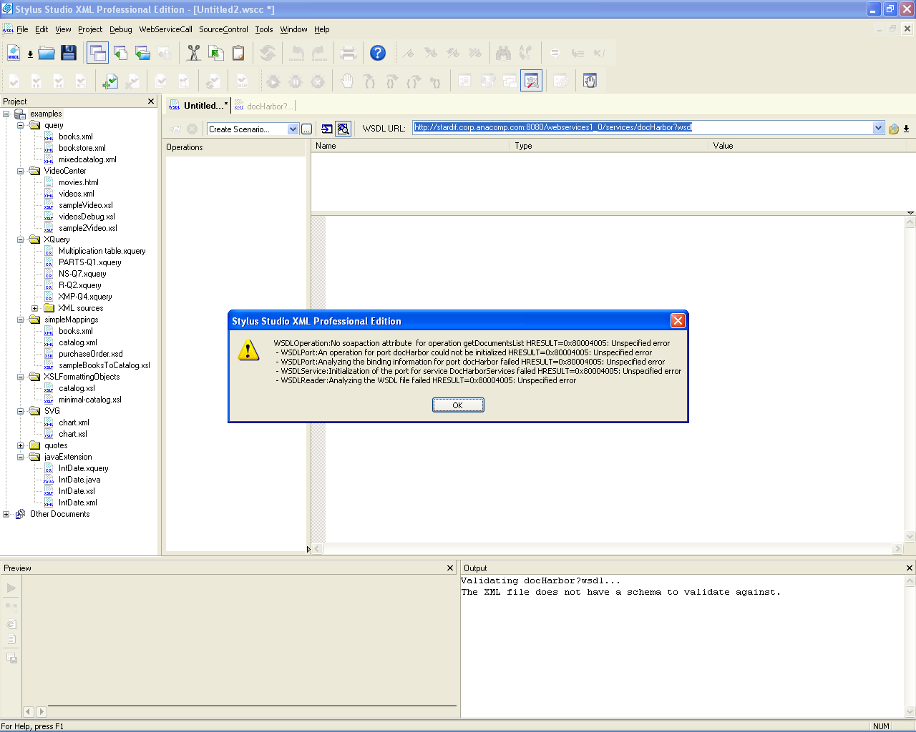Open help with the blue question mark icon
The width and height of the screenshot is (916, 732).
[x=378, y=53]
